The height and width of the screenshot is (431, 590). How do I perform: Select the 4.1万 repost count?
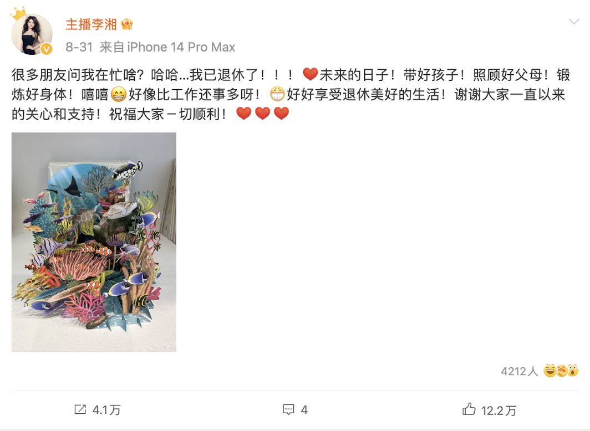(x=106, y=410)
